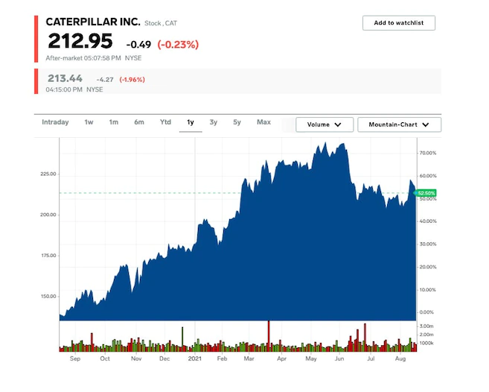The height and width of the screenshot is (392, 489).
Task: Switch chart to Max range
Action: coord(263,122)
